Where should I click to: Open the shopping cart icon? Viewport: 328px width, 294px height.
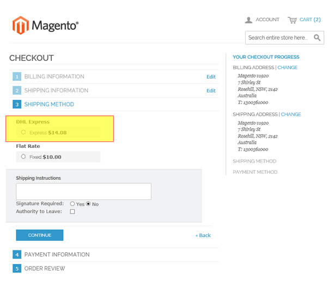pos(292,20)
